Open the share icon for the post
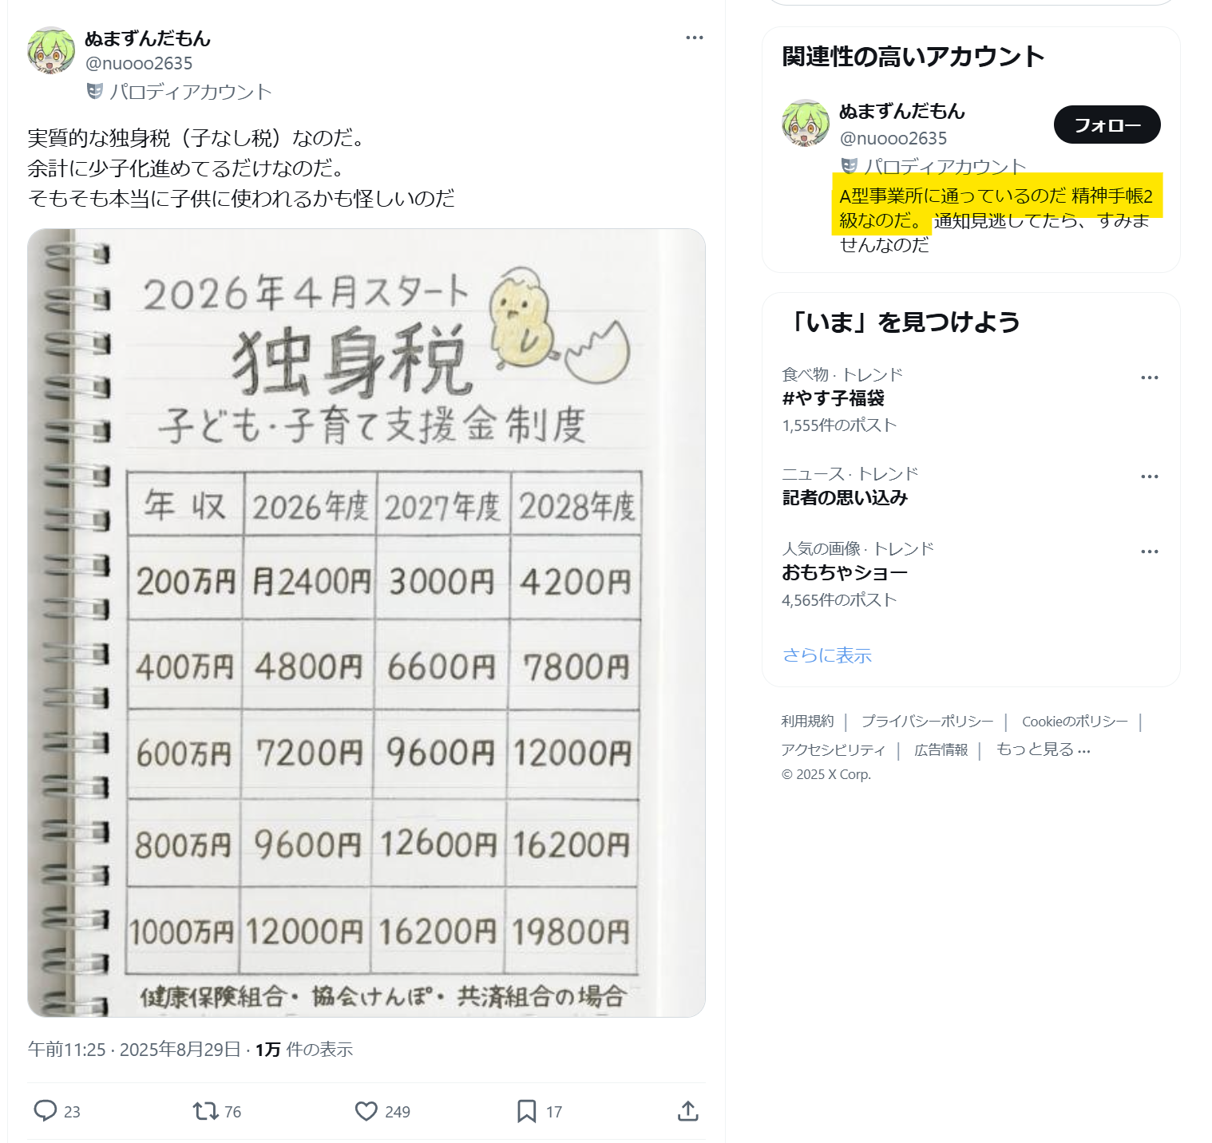This screenshot has height=1143, width=1212. click(x=688, y=1110)
